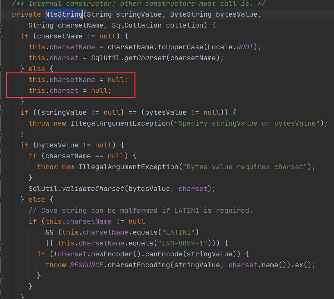Click SqlUtil in the getCharset line
This screenshot has height=299, width=334.
click(105, 58)
